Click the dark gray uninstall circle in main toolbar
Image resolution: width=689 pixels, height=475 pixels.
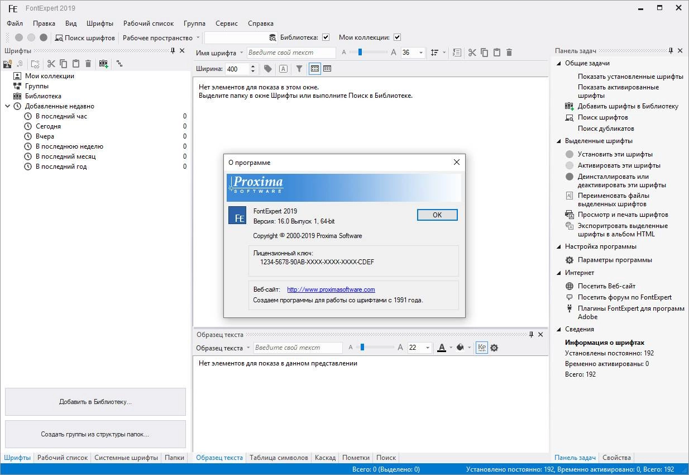(44, 37)
